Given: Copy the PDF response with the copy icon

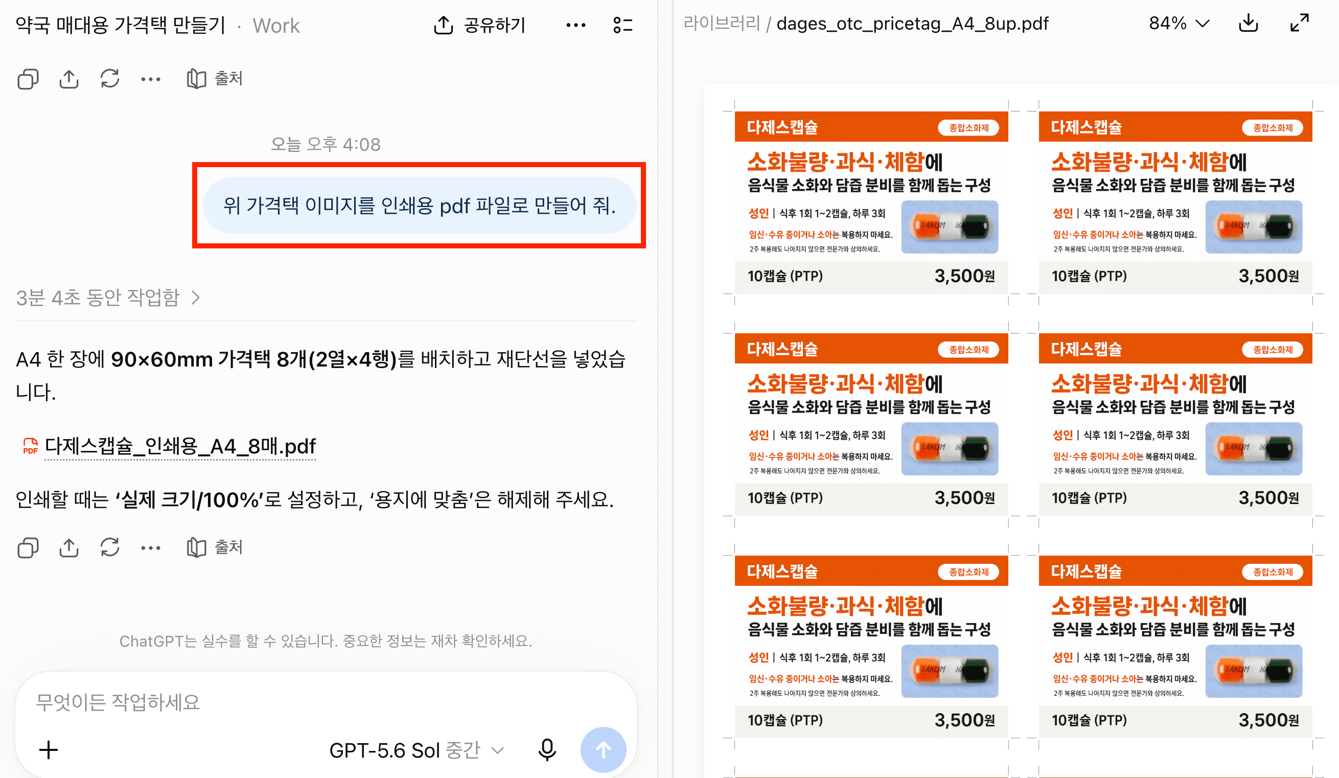Looking at the screenshot, I should pos(28,547).
